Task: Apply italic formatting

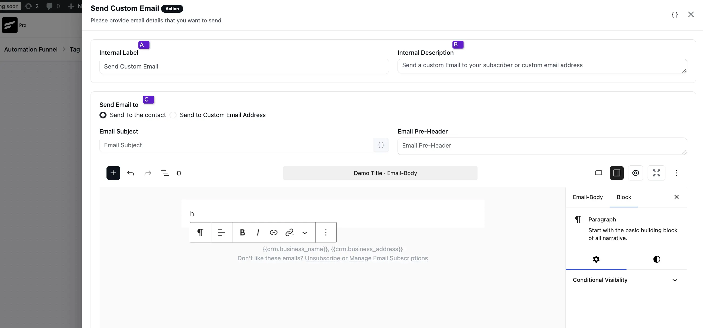Action: coord(258,233)
